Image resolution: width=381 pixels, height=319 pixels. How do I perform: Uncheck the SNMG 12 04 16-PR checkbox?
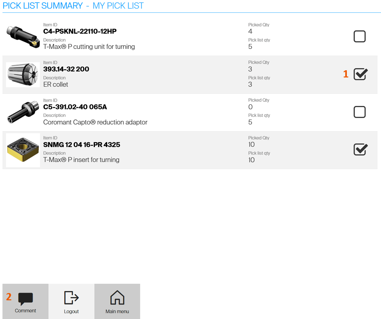[x=360, y=150]
